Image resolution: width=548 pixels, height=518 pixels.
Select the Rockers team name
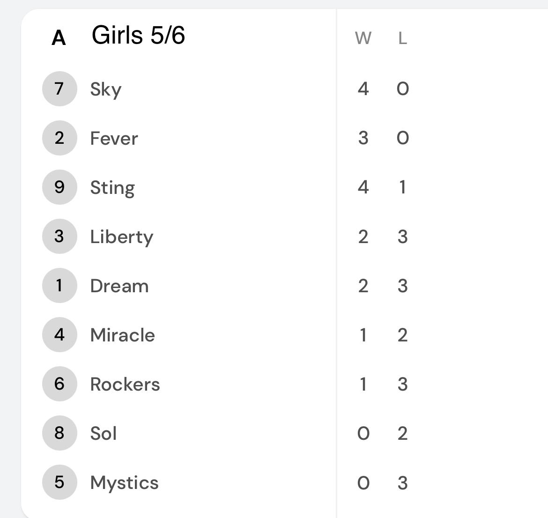[125, 384]
